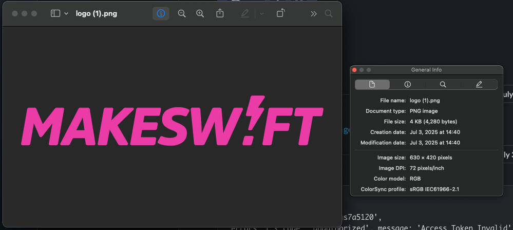The width and height of the screenshot is (513, 230).
Task: Select the sRGB IEC61966-2.1 profile value
Action: click(x=434, y=189)
